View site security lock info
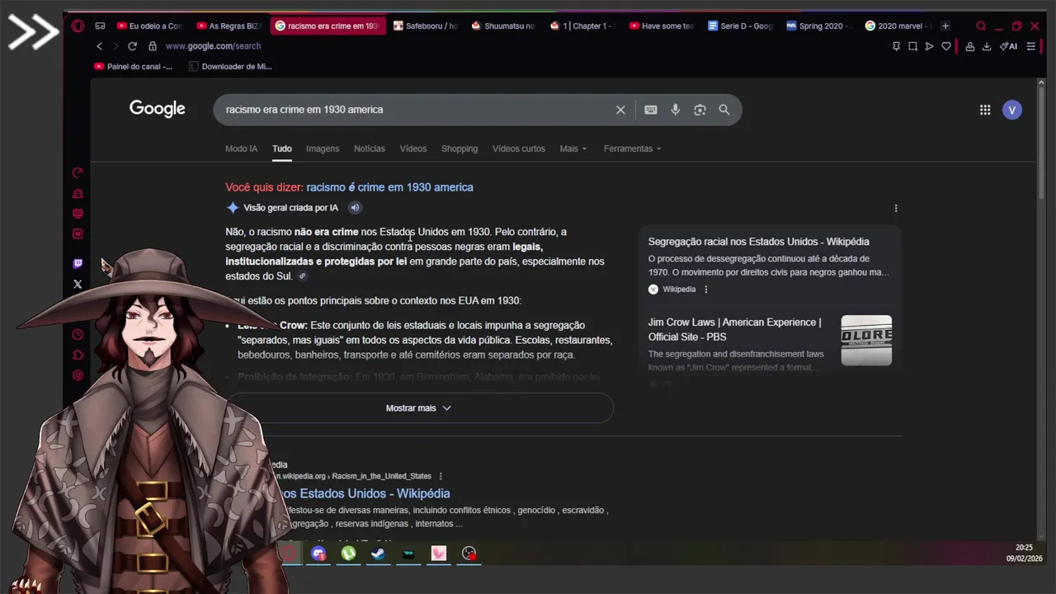This screenshot has height=594, width=1056. point(152,46)
